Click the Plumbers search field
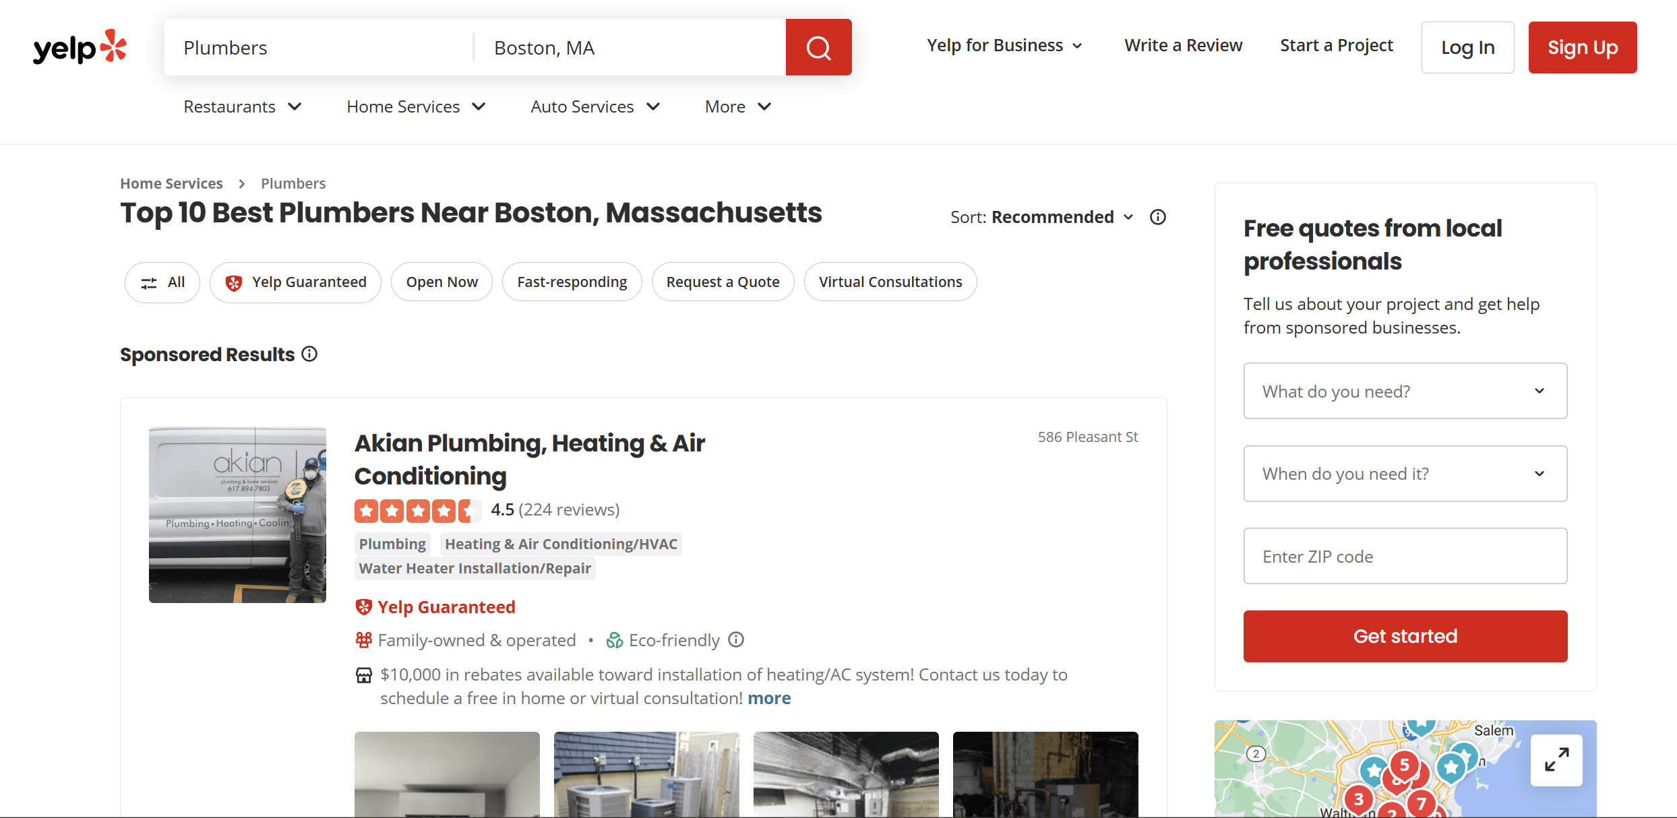1677x818 pixels. (318, 47)
